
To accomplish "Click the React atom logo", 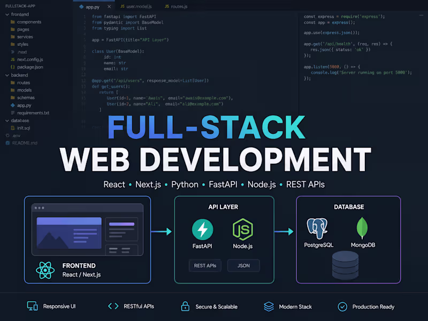I will point(45,270).
